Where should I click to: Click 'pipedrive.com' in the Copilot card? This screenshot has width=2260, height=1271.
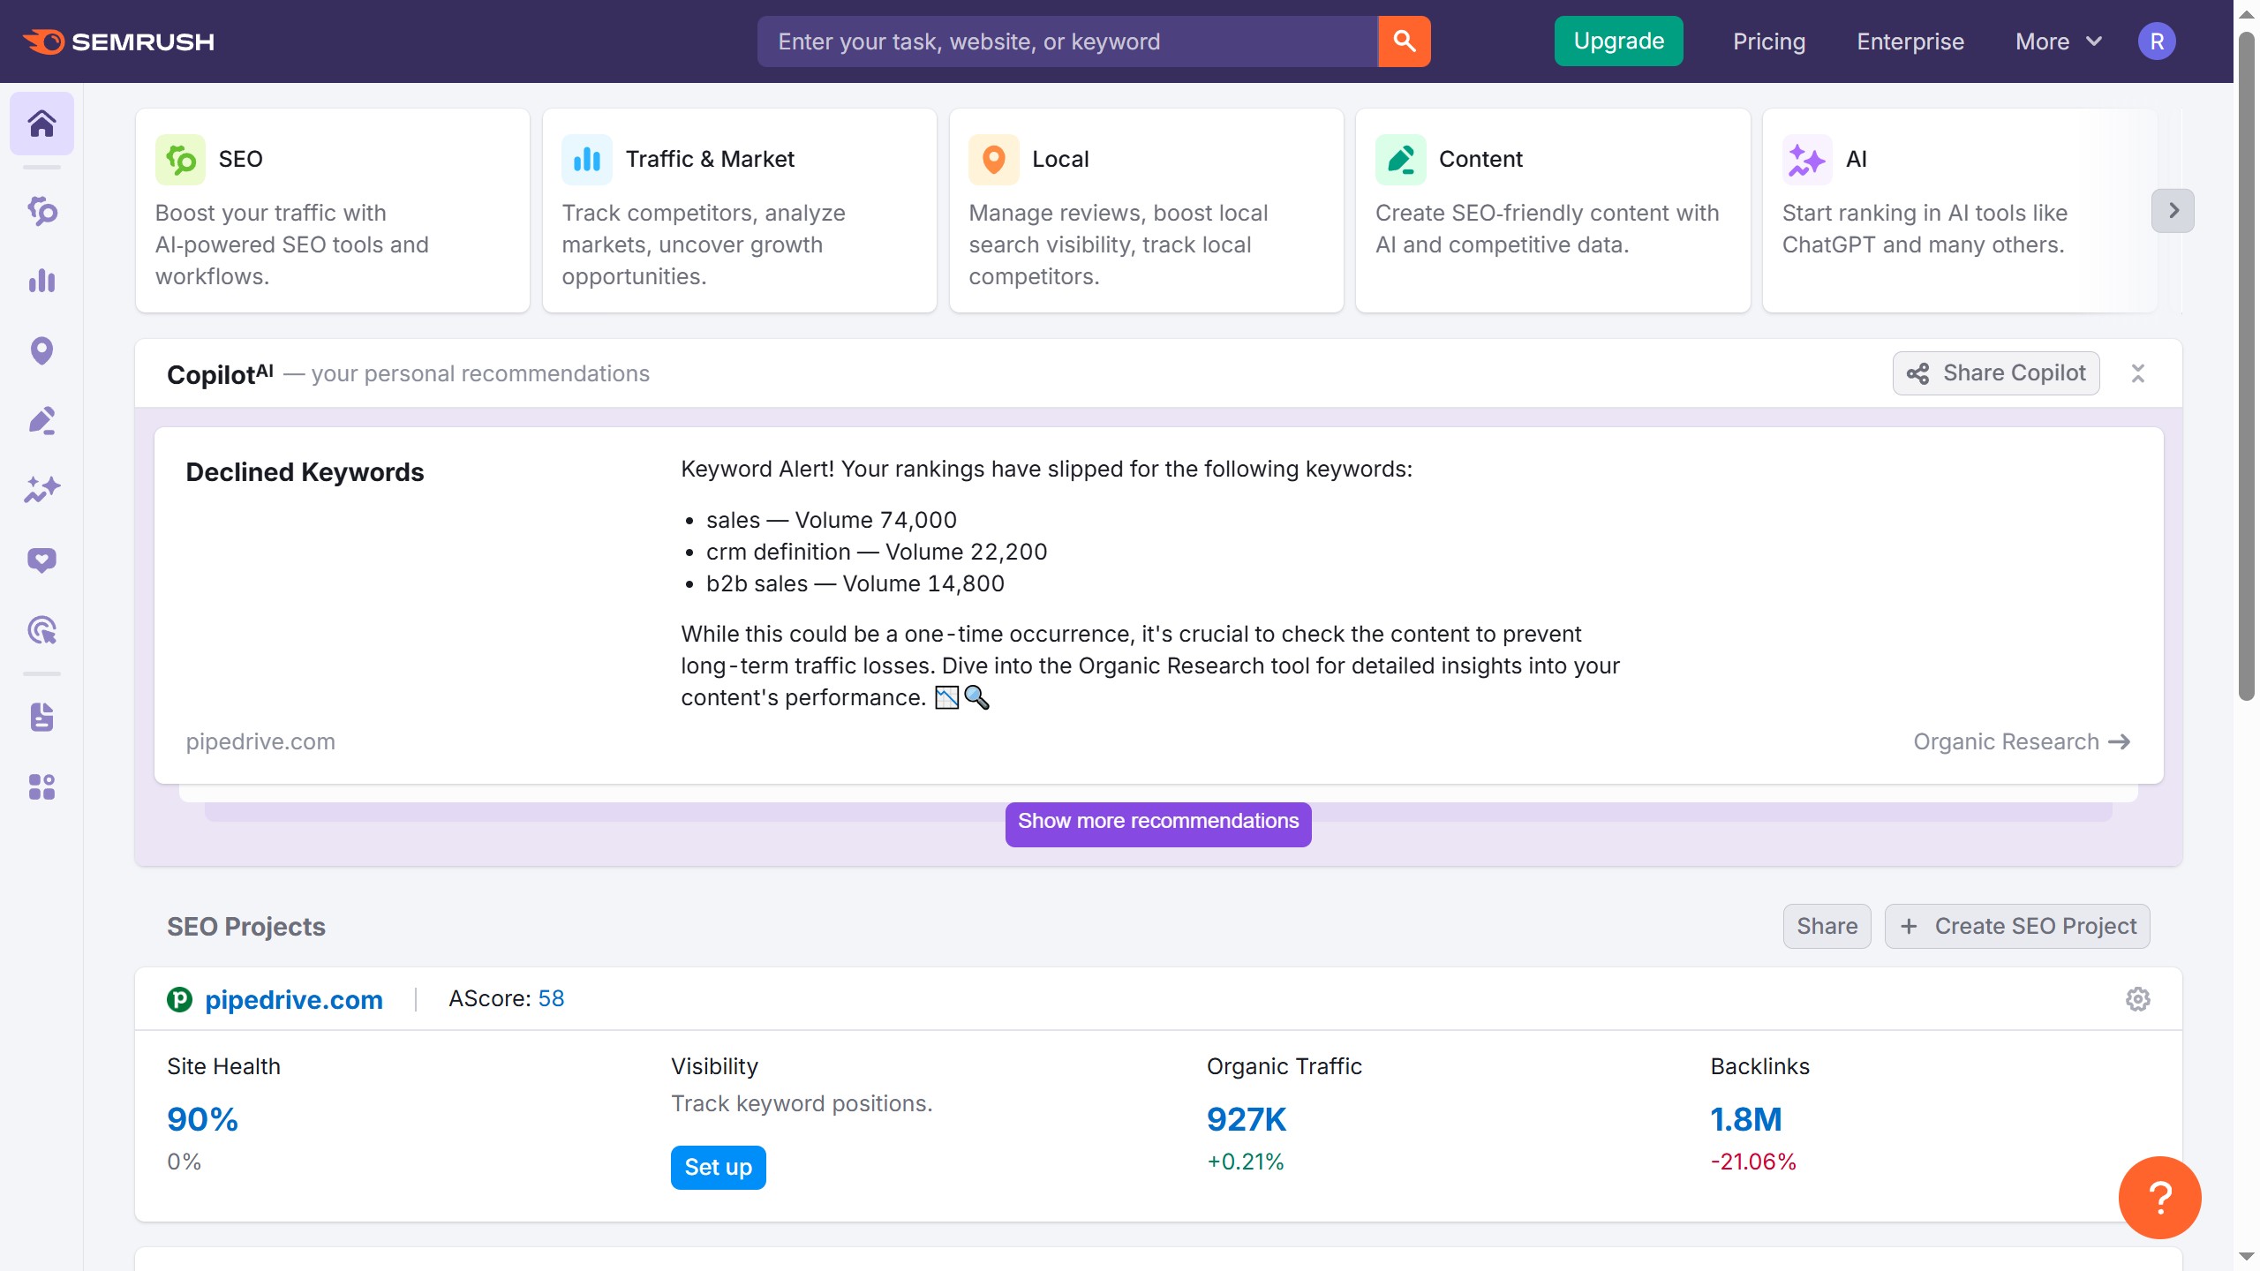260,742
